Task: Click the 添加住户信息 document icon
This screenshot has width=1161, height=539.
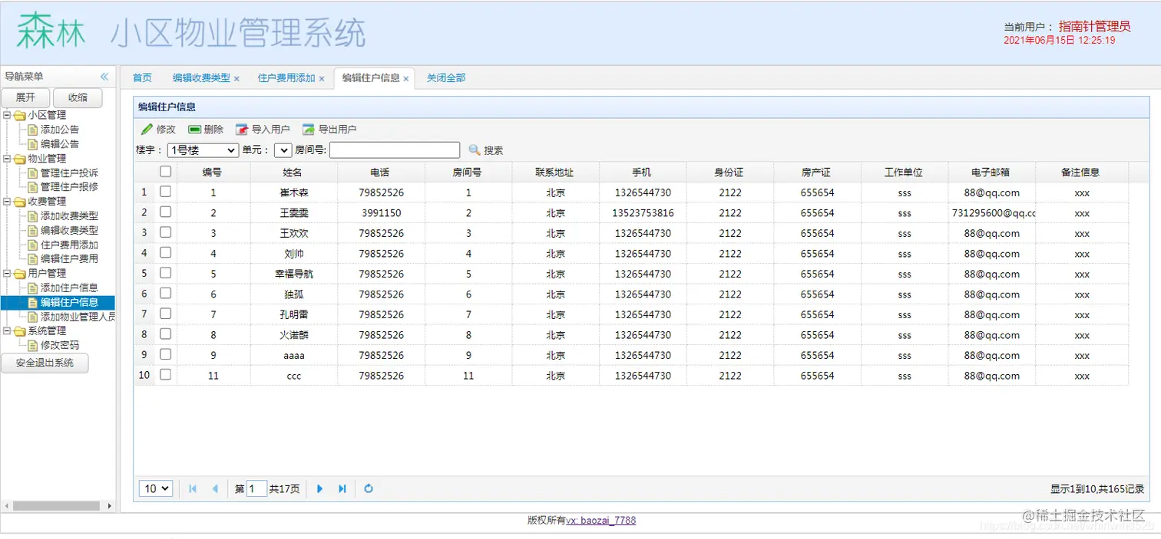Action: pyautogui.click(x=33, y=288)
